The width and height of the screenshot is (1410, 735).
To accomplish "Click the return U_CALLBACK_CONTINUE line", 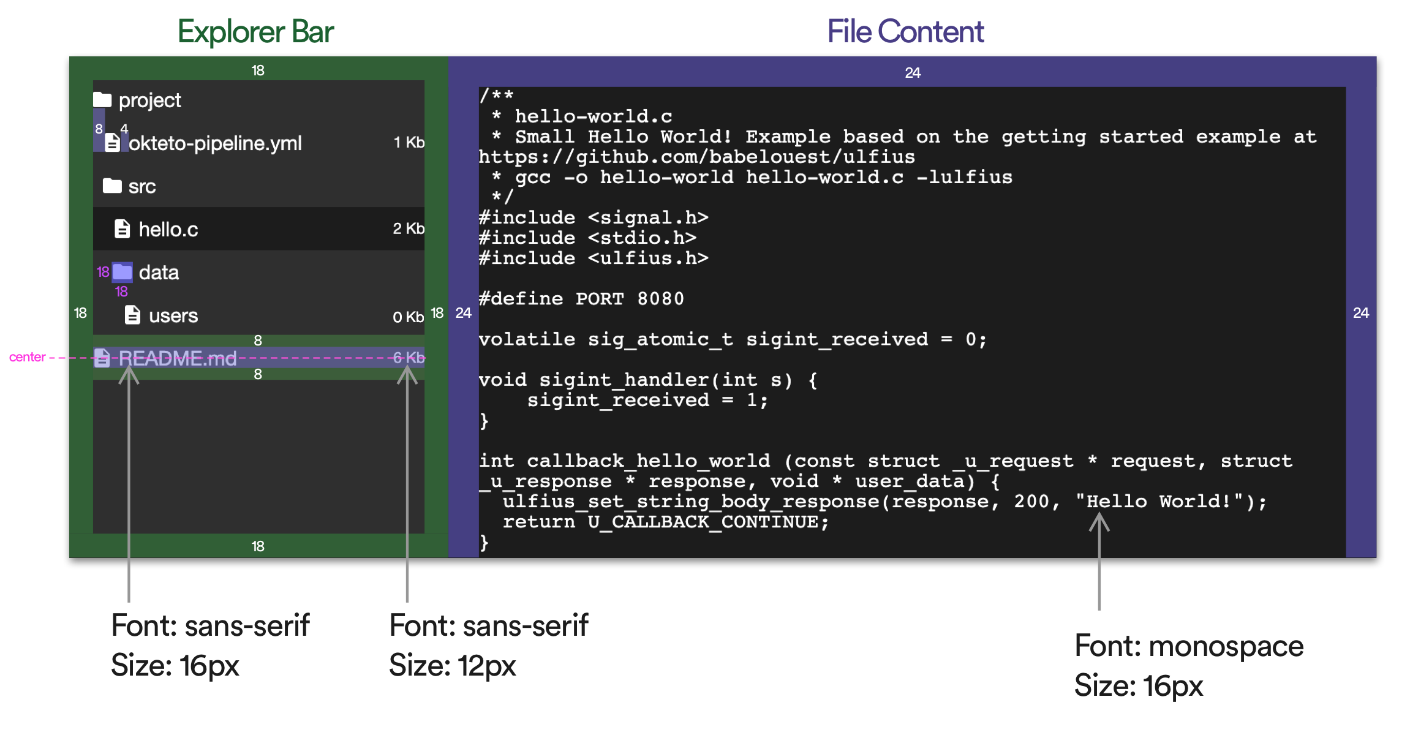I will point(665,521).
